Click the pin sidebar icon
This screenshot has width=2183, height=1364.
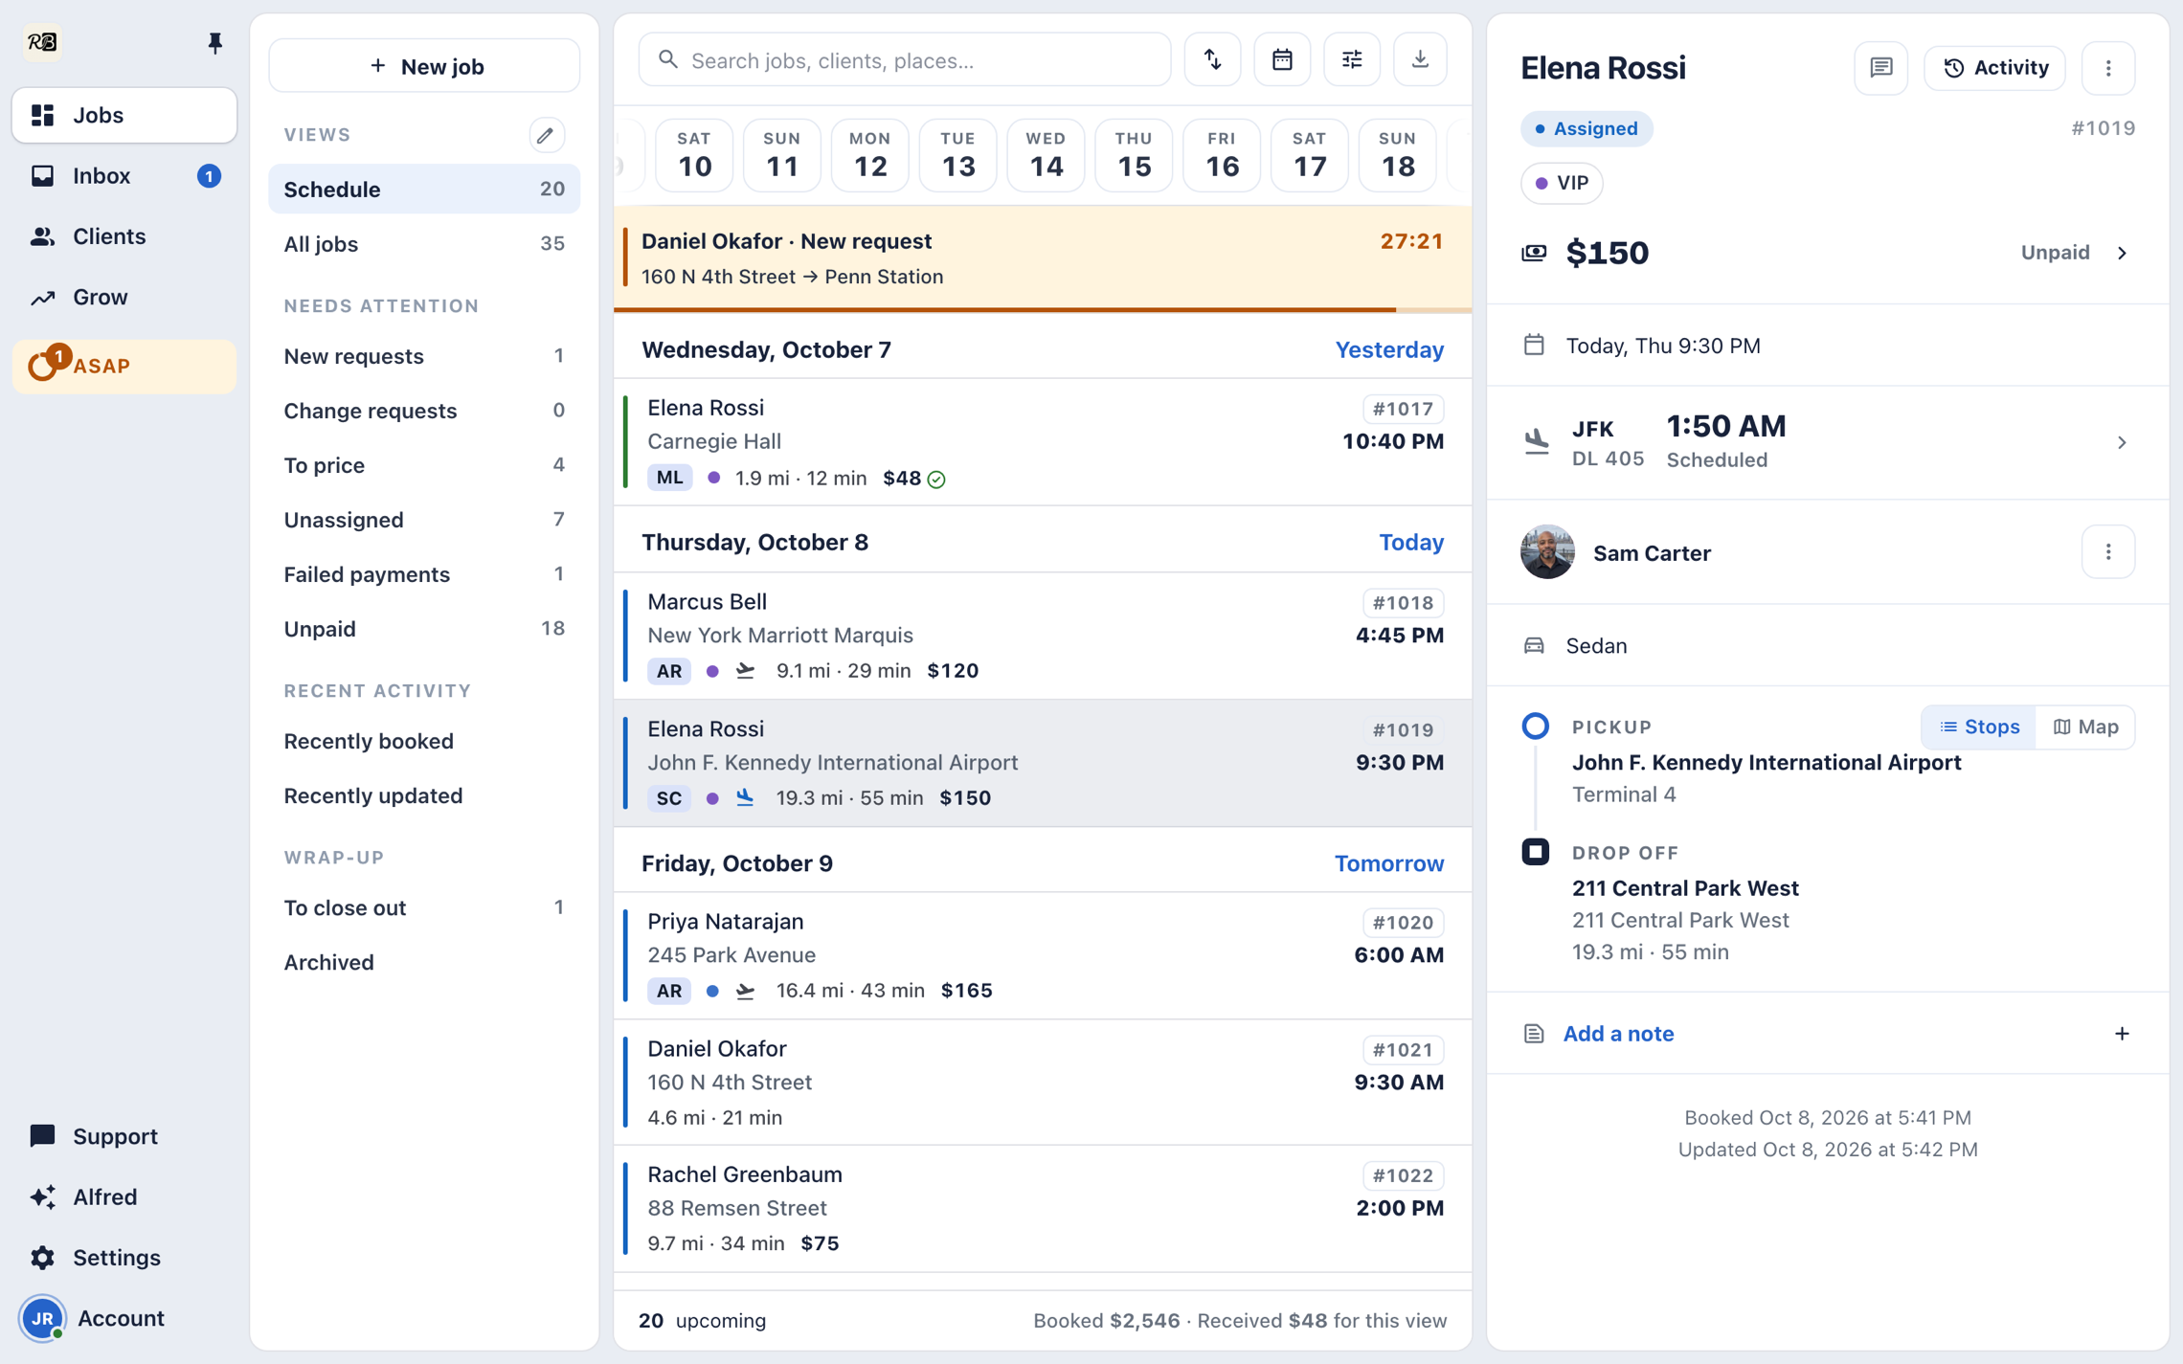point(214,43)
